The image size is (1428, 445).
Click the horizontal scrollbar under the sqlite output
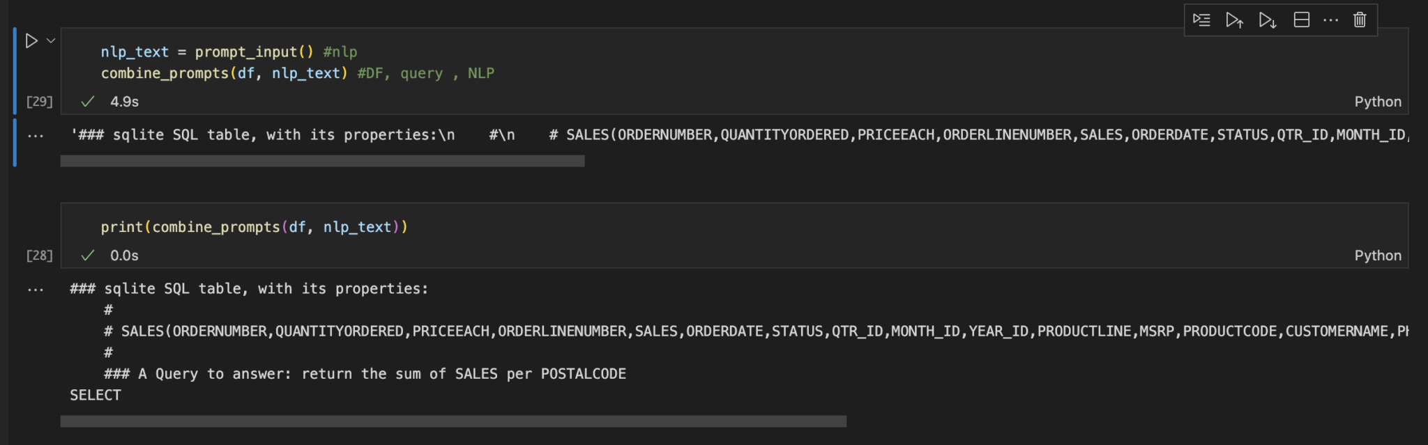pyautogui.click(x=321, y=162)
